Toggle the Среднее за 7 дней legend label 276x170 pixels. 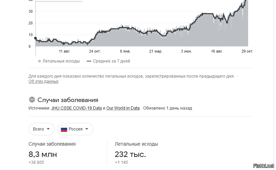112,61
